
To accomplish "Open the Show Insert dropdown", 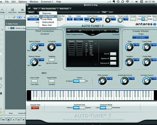I will tap(65, 9).
